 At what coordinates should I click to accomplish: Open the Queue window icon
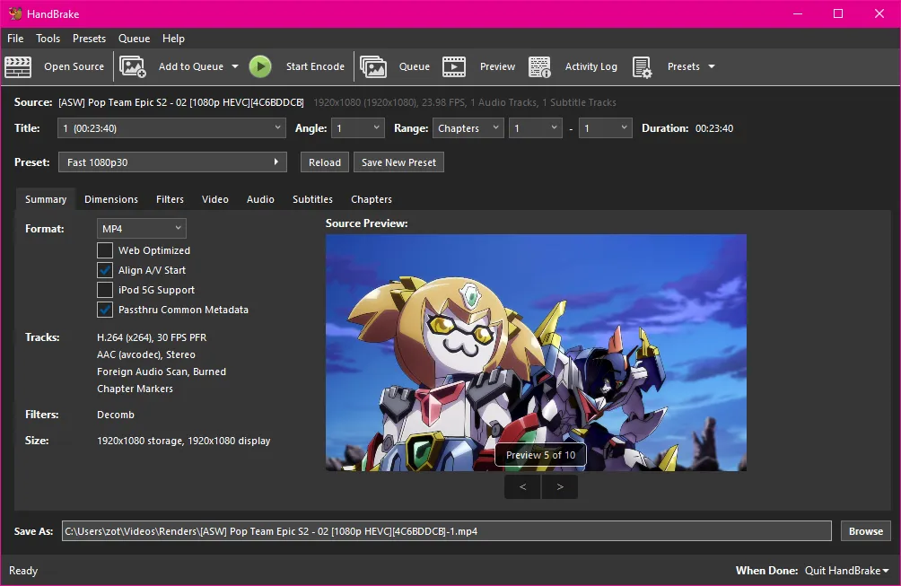click(x=373, y=66)
